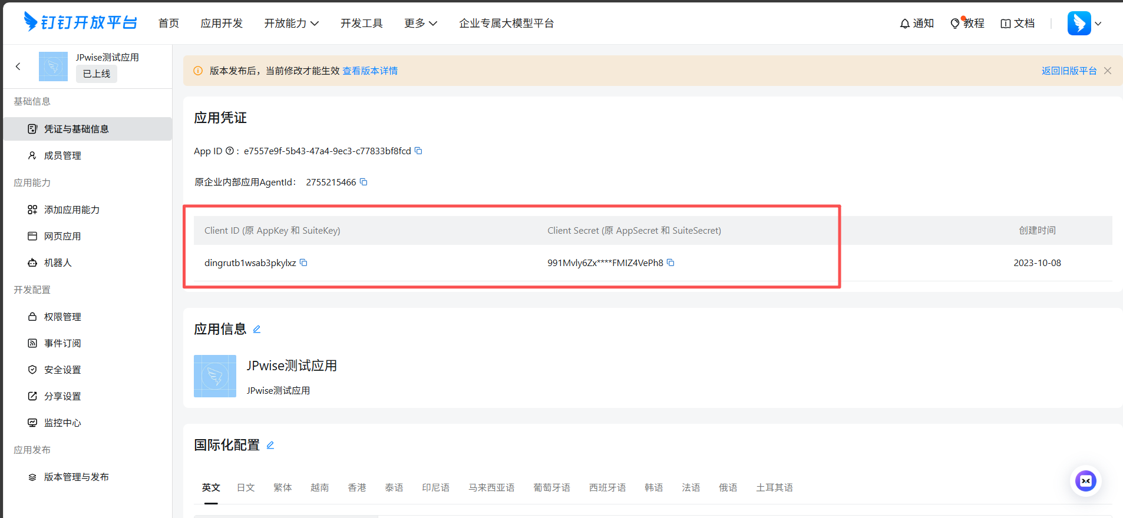
Task: Switch to the 土耳其语 language tab
Action: [x=775, y=487]
